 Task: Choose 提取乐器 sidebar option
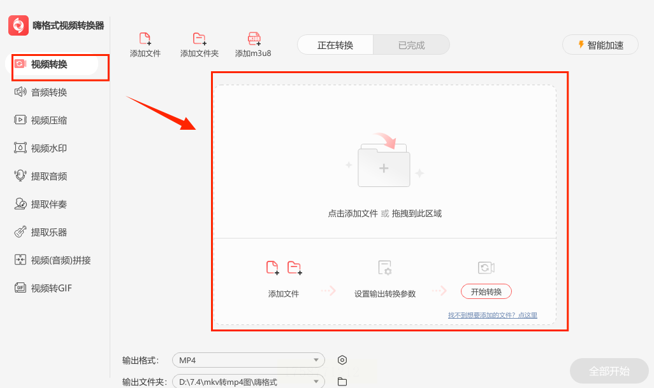coord(41,232)
